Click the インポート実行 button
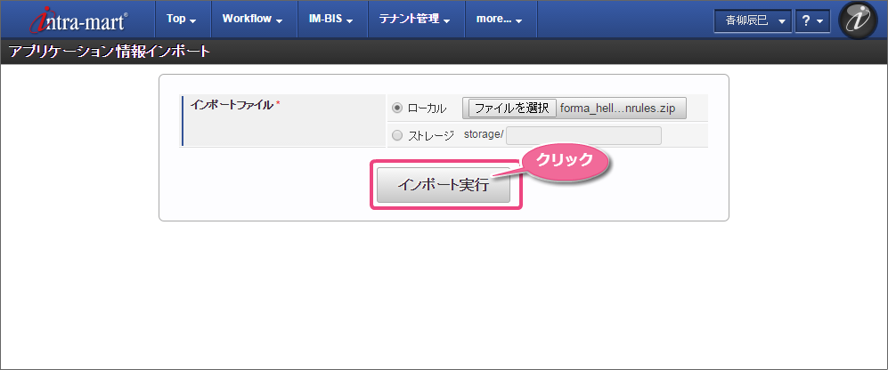888x370 pixels. click(444, 185)
